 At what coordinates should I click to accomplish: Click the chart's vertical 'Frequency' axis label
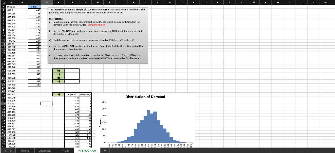click(x=100, y=123)
